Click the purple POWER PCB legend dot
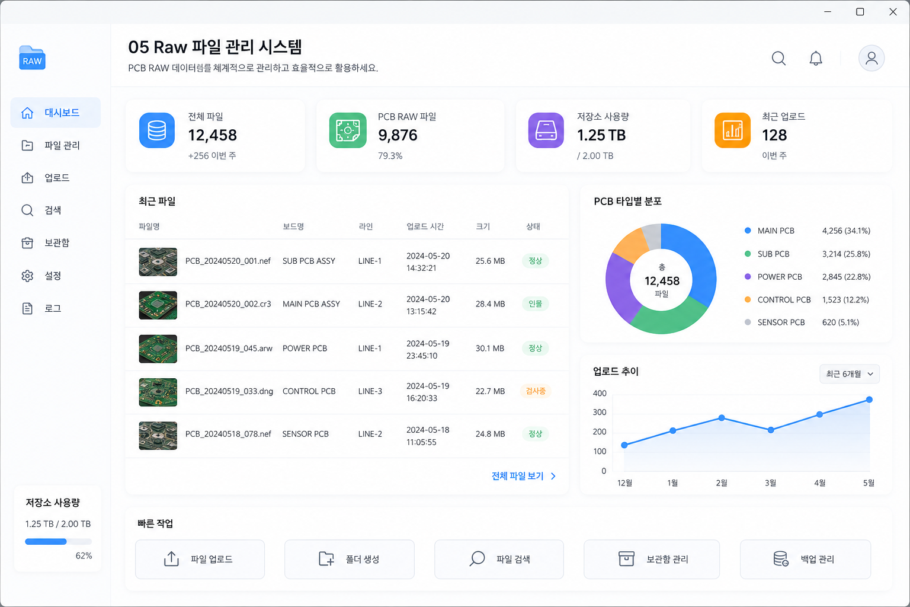 click(x=748, y=277)
